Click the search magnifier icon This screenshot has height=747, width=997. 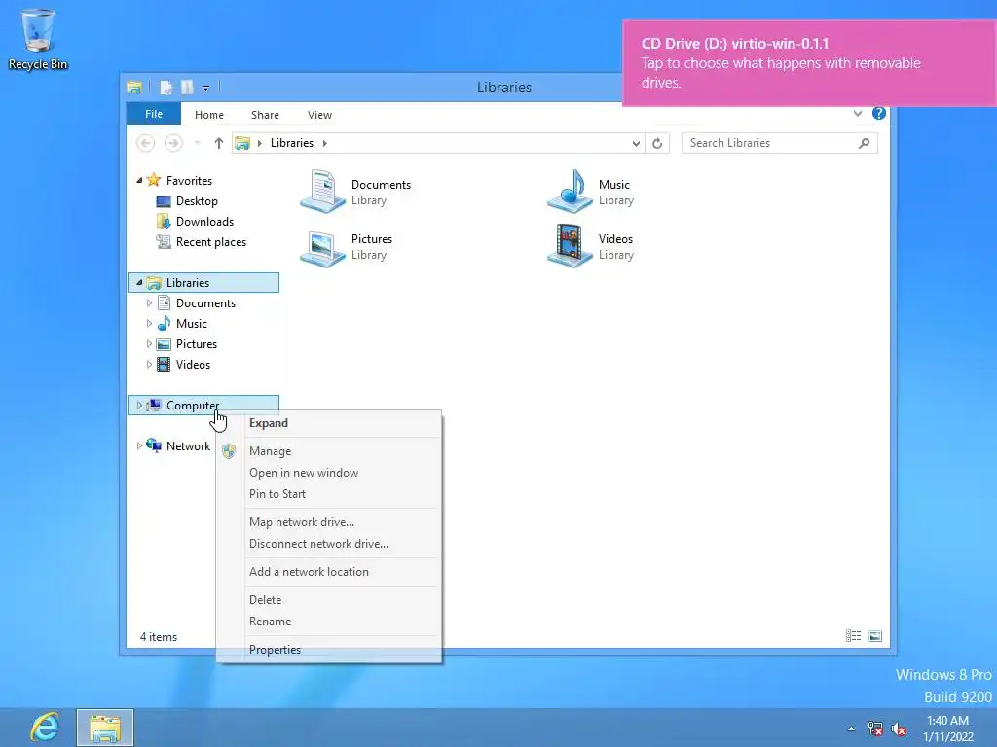(x=864, y=144)
